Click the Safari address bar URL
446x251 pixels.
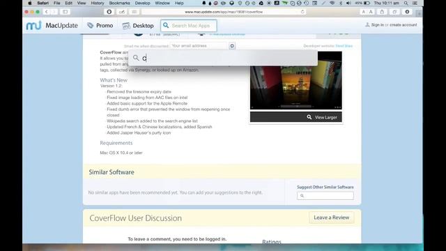click(x=224, y=12)
